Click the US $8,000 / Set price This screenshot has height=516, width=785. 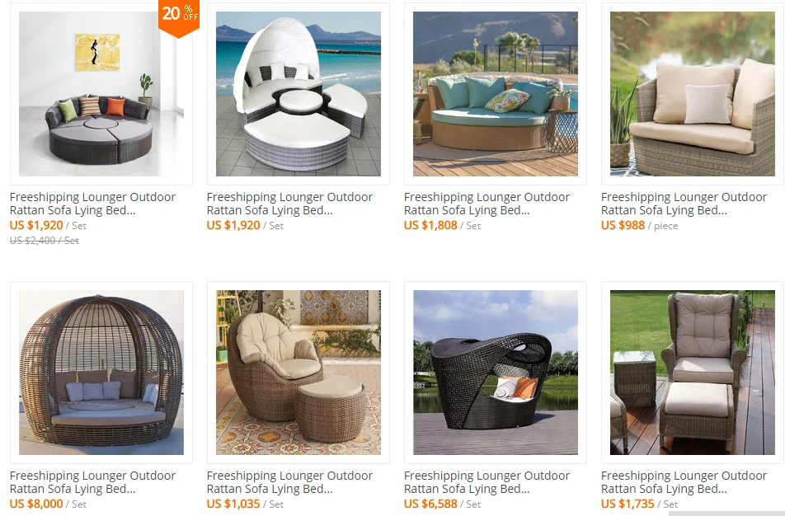point(48,504)
